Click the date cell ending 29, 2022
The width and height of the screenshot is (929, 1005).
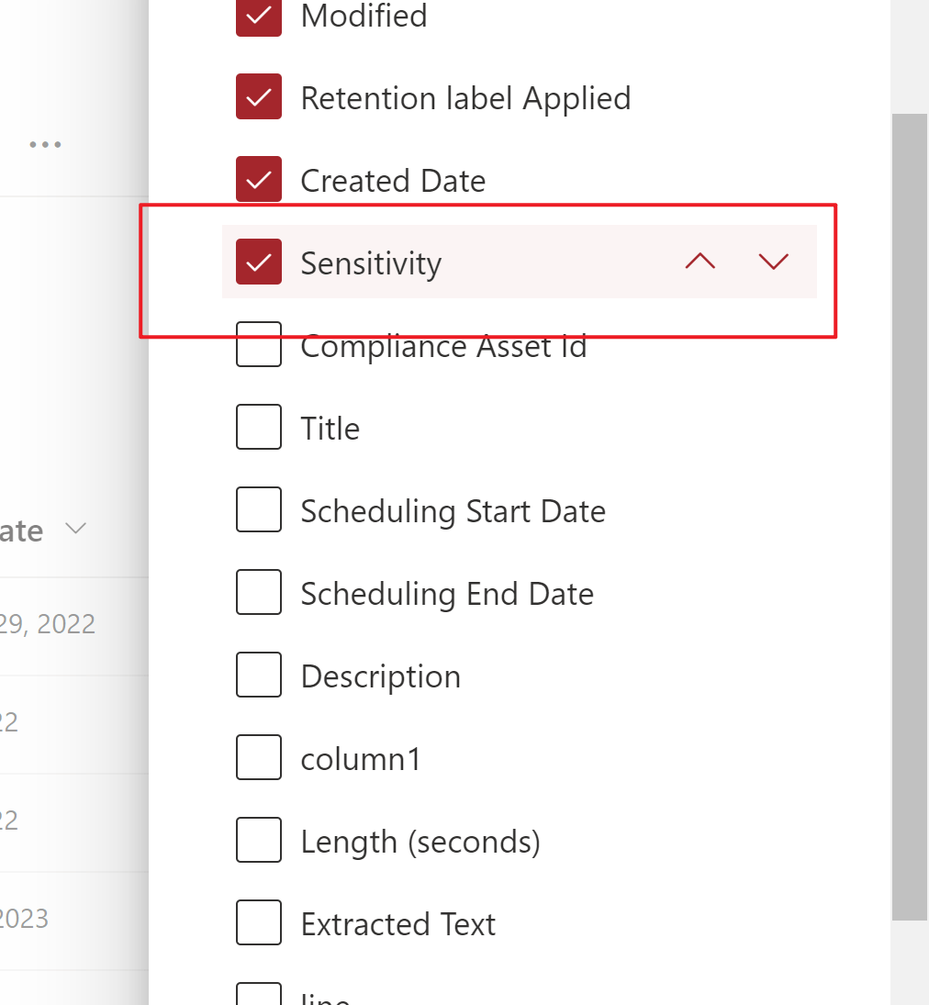click(48, 624)
